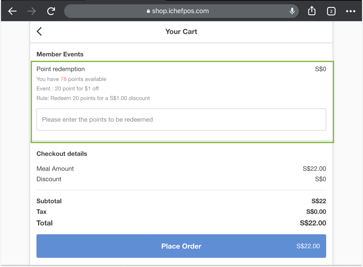Tap the S$22.00 amount on Place Order
This screenshot has width=363, height=267.
click(308, 246)
